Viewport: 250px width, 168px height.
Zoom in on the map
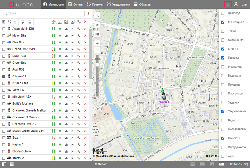pyautogui.click(x=97, y=43)
